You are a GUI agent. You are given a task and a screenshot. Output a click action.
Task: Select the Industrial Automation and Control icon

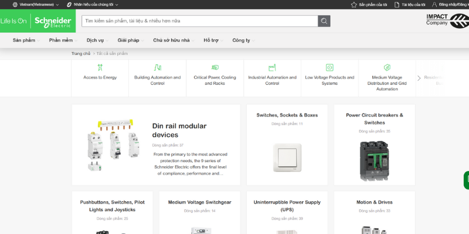[272, 67]
